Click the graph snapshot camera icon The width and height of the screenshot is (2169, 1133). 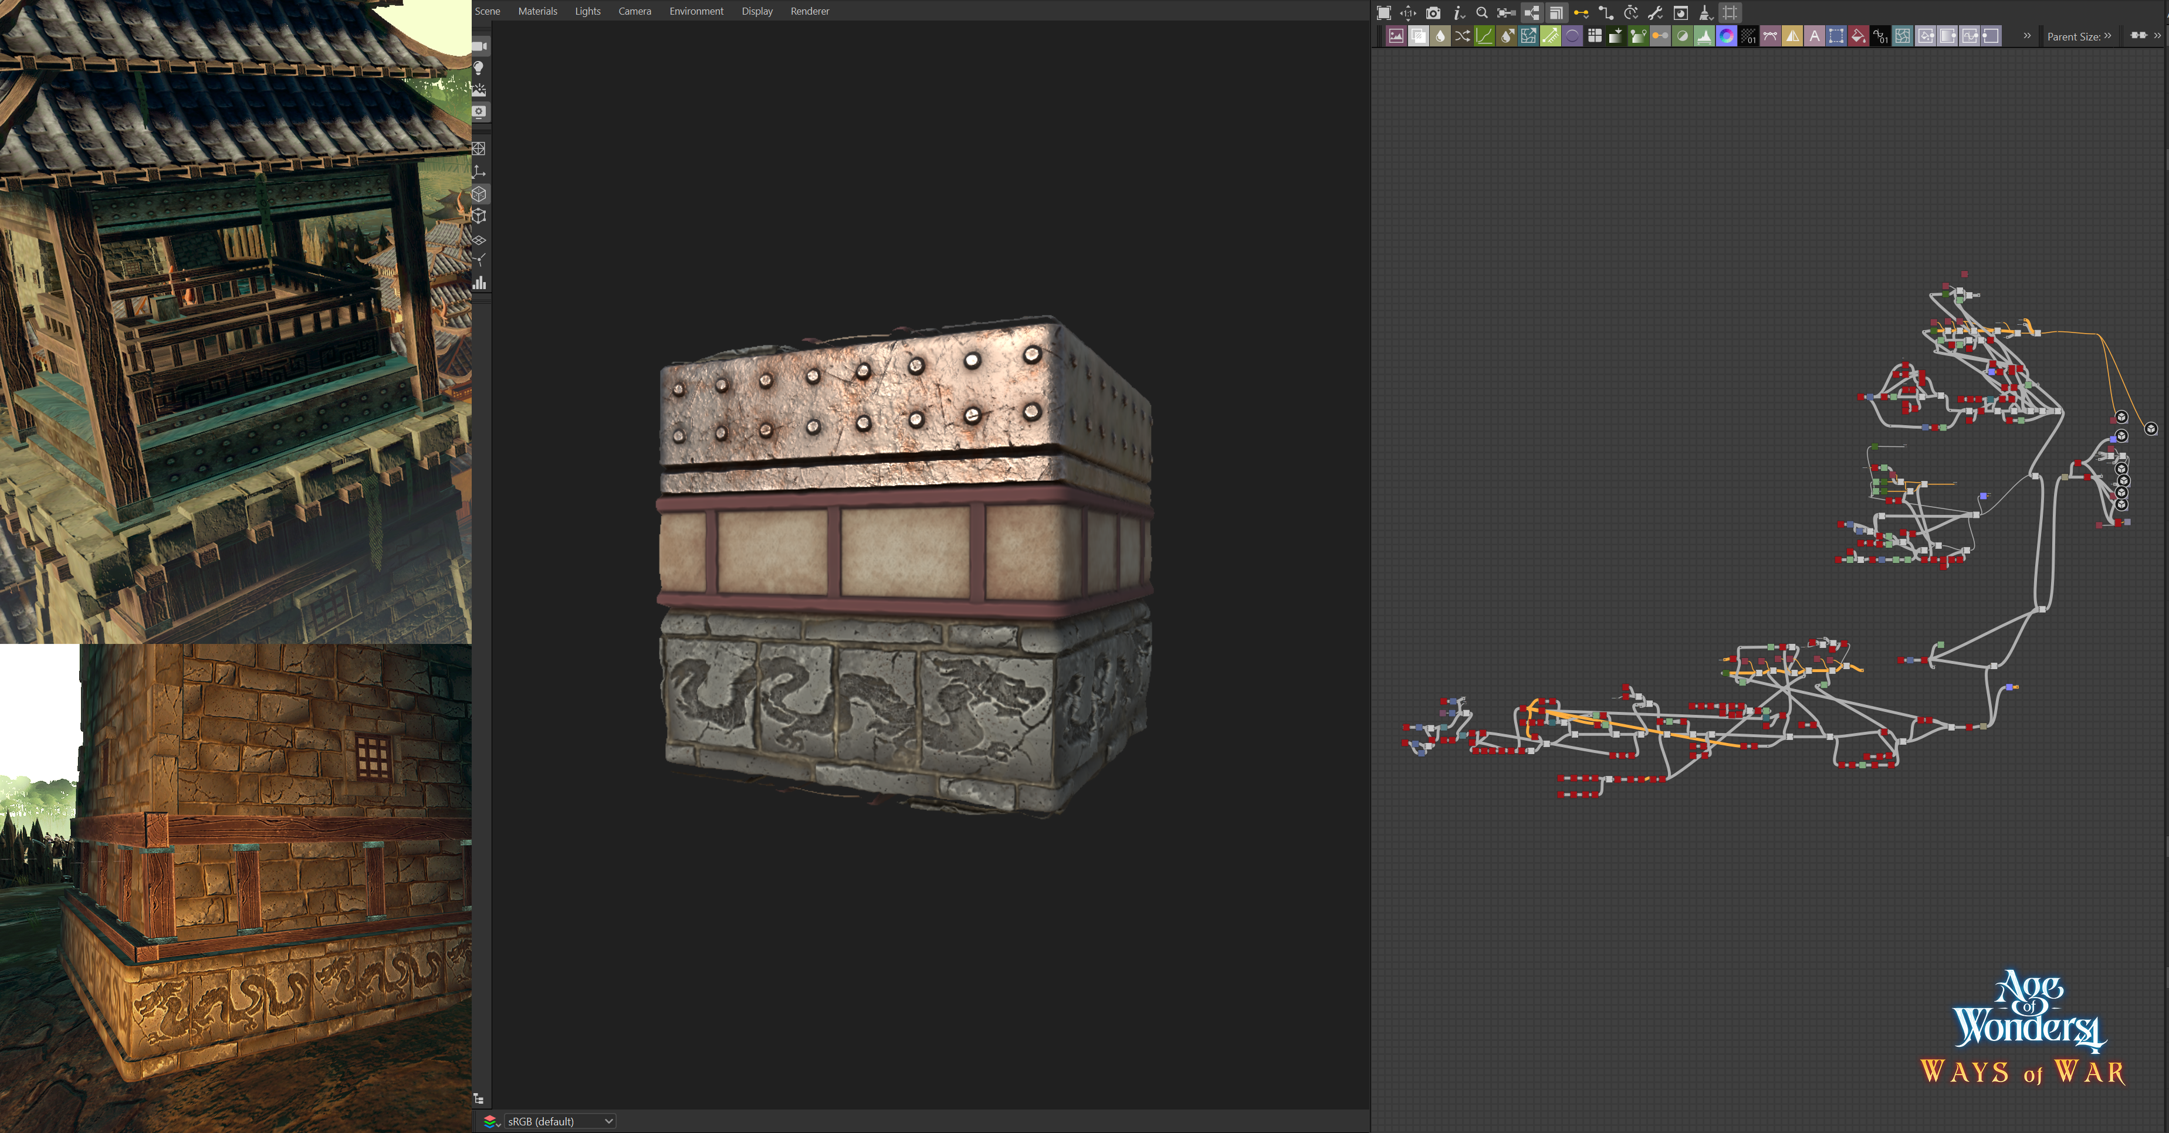1433,13
